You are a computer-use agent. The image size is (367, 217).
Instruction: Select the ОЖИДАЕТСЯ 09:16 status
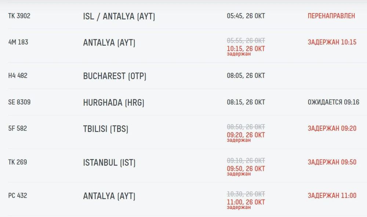coord(333,102)
